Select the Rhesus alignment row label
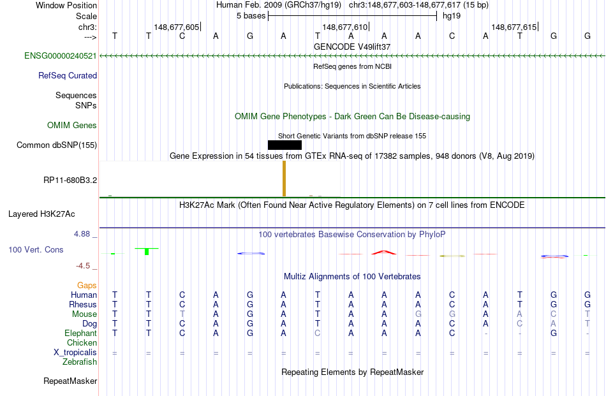The image size is (606, 396). [x=83, y=304]
